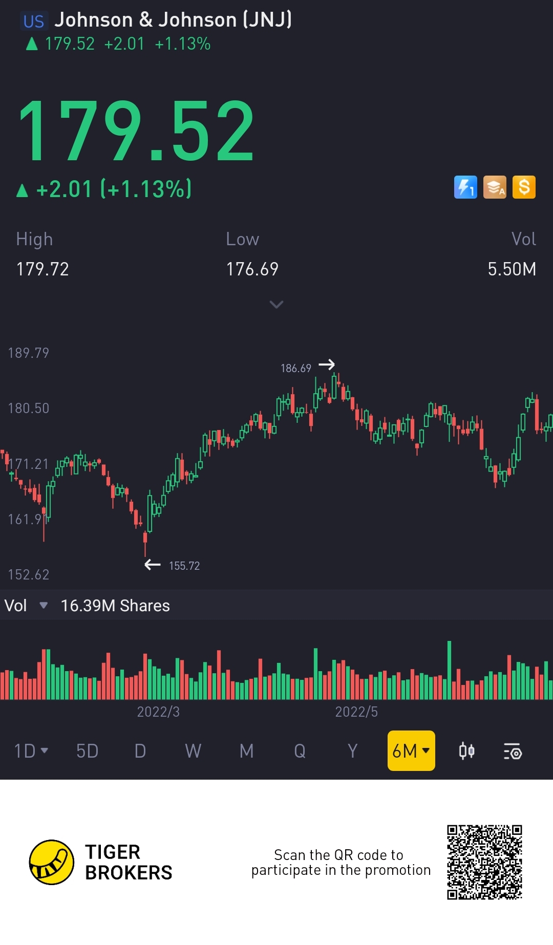Switch to the 5D chart tab

87,751
